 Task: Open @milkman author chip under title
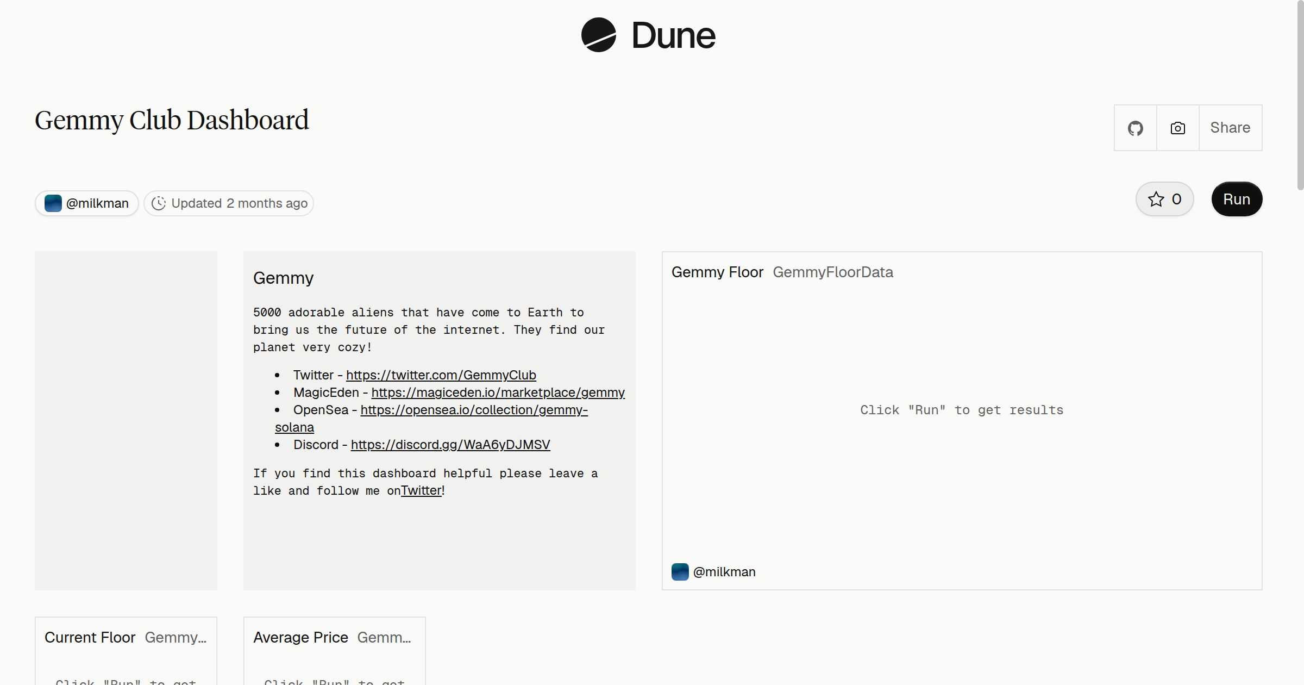[87, 203]
